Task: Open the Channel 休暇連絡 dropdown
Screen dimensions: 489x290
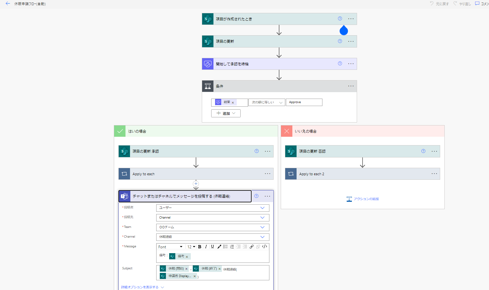Action: tap(212, 237)
